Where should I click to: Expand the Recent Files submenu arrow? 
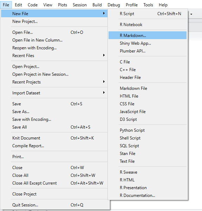(x=104, y=55)
